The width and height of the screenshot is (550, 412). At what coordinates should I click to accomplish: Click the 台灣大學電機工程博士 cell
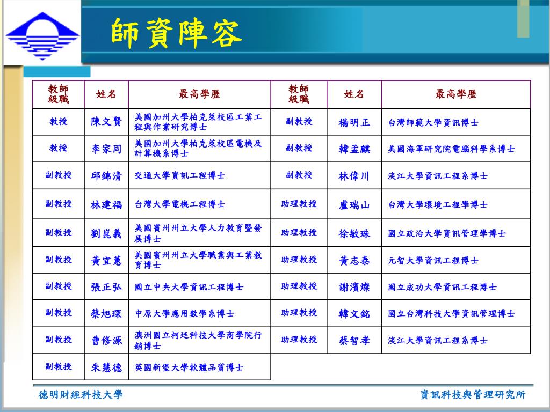[x=200, y=204]
